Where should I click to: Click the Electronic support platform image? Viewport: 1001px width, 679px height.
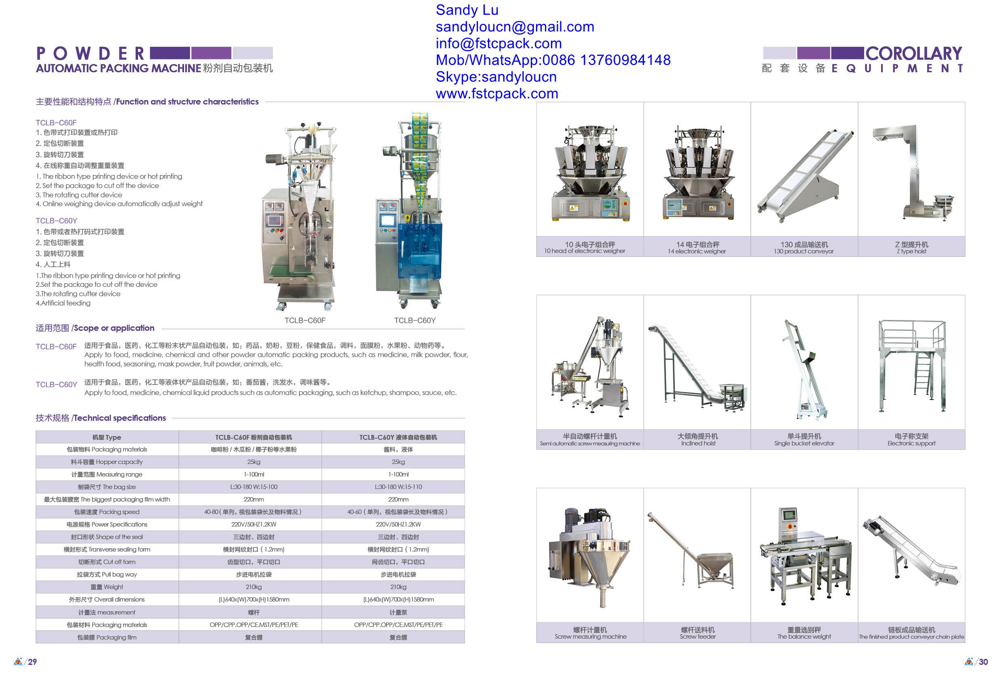912,366
